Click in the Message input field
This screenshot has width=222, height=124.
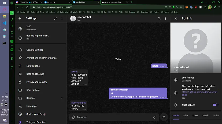pos(113,117)
